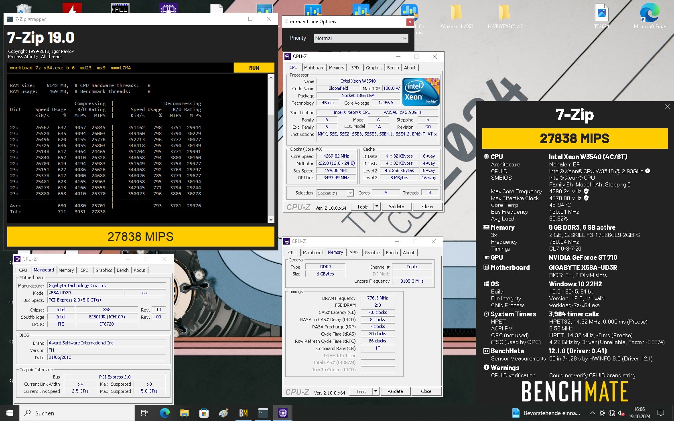
Task: Activate the CPU-Z taskbar icon
Action: (x=282, y=413)
